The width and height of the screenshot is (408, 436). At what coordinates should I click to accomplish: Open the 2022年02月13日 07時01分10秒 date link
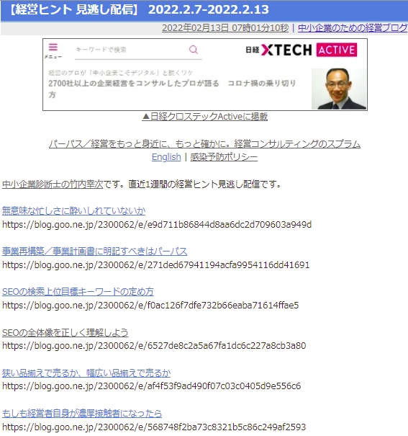coord(225,28)
